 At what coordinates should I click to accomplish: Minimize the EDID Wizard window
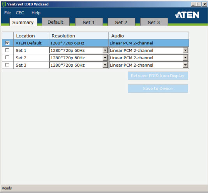(193, 4)
